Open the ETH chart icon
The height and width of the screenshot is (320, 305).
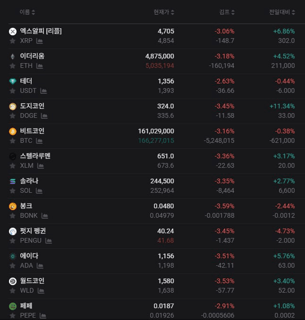click(x=40, y=66)
